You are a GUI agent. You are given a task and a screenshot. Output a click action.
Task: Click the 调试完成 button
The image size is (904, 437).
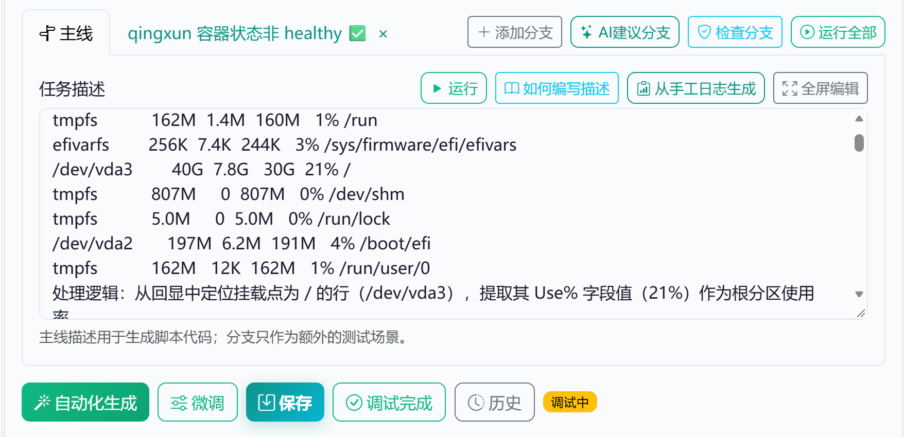coord(389,402)
